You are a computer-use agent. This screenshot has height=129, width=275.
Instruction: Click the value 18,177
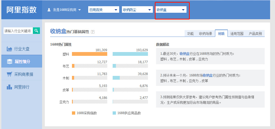(x=143, y=62)
